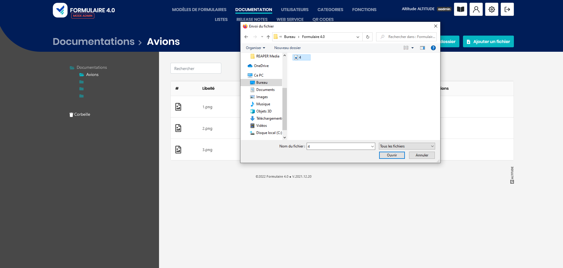
Task: Go to the QR Codes menu item
Action: 323,19
